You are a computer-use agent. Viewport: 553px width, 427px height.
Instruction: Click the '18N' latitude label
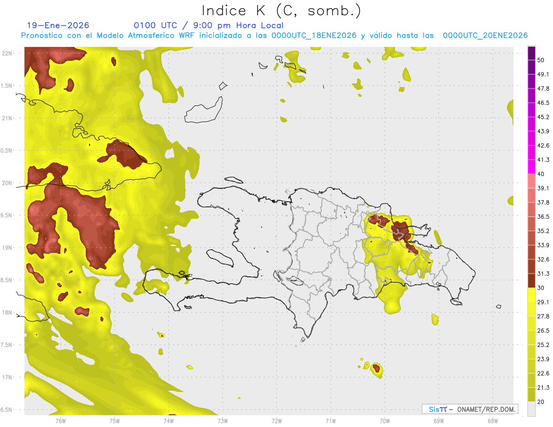pos(8,313)
